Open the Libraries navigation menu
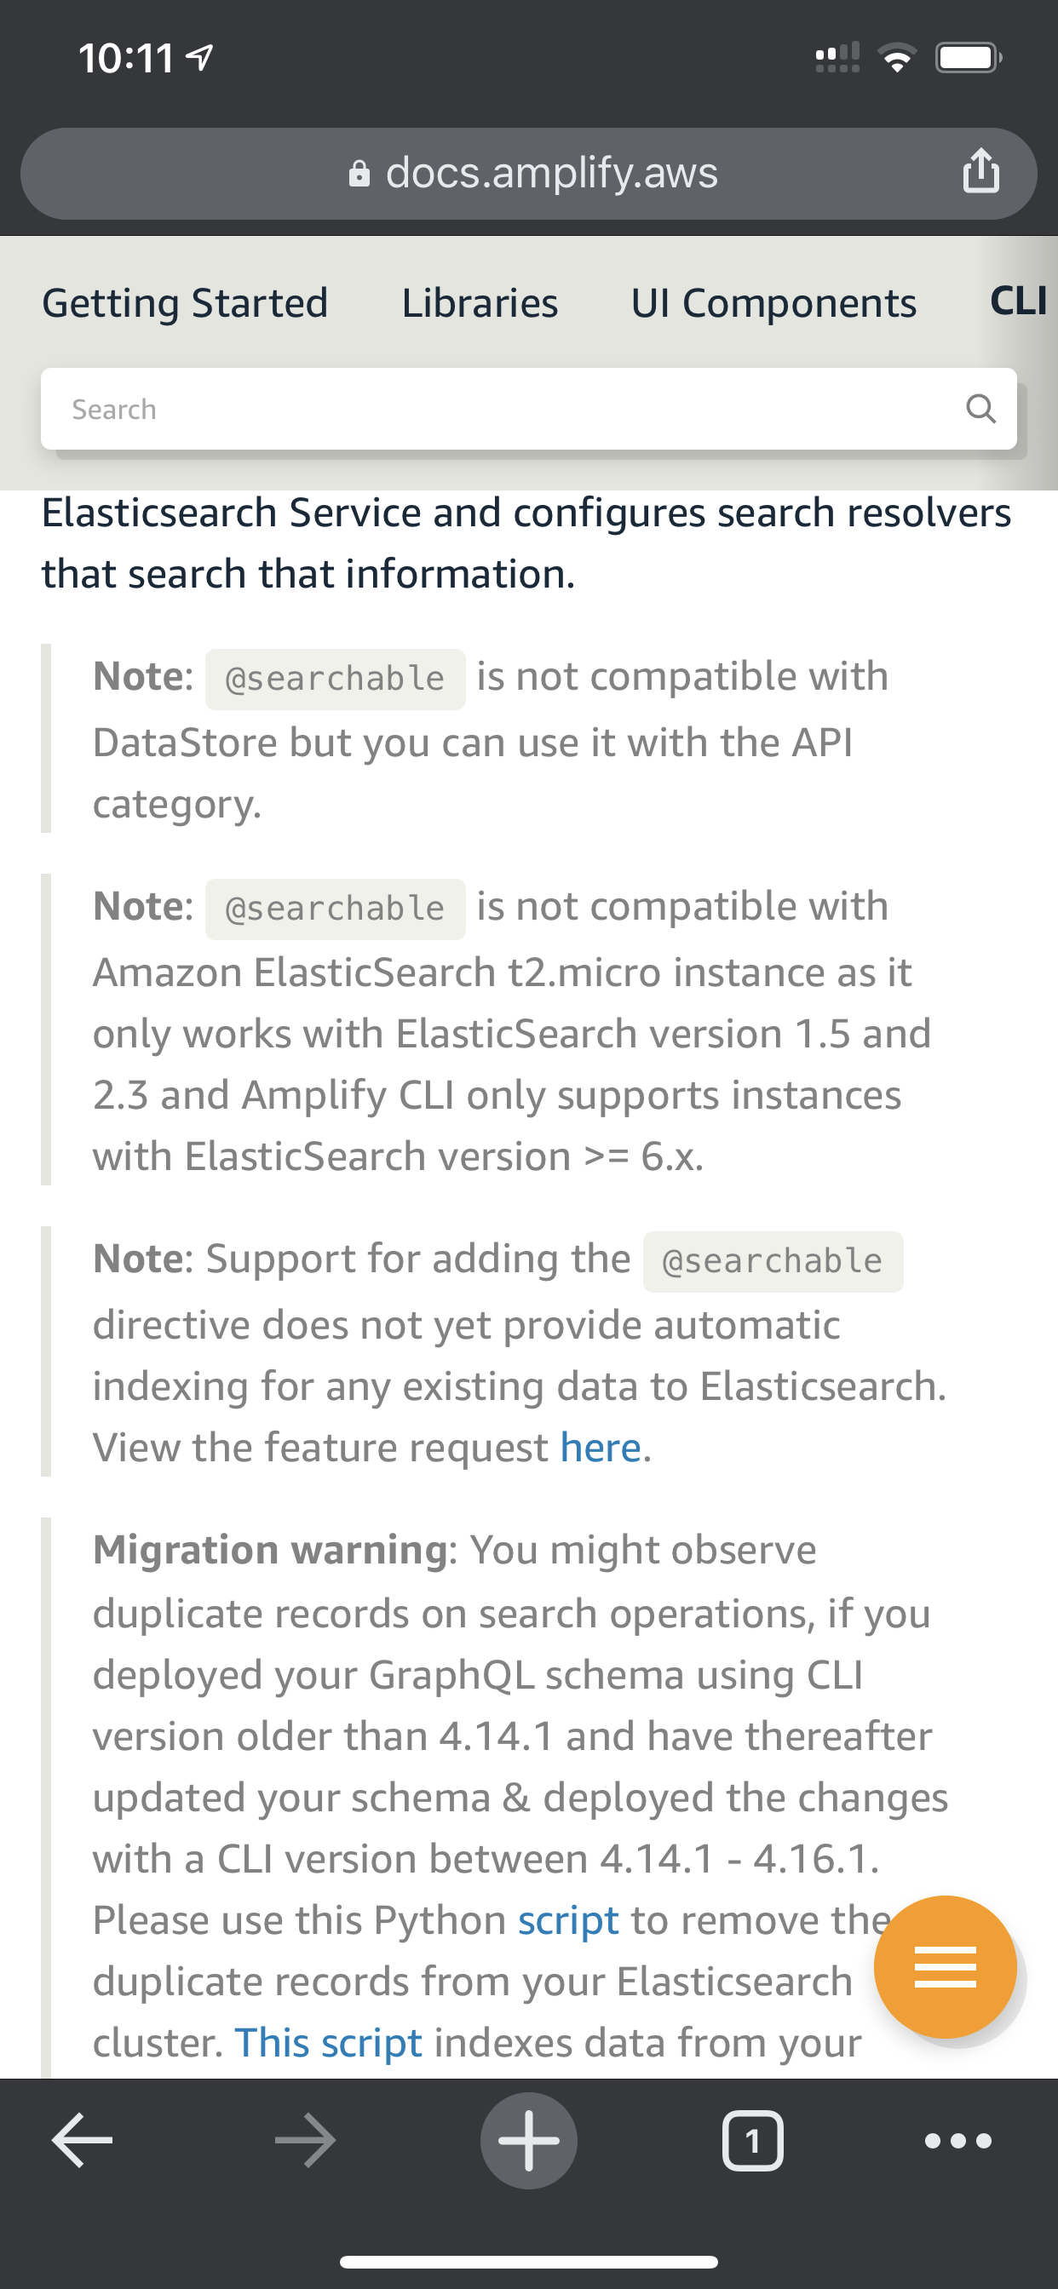 480,302
